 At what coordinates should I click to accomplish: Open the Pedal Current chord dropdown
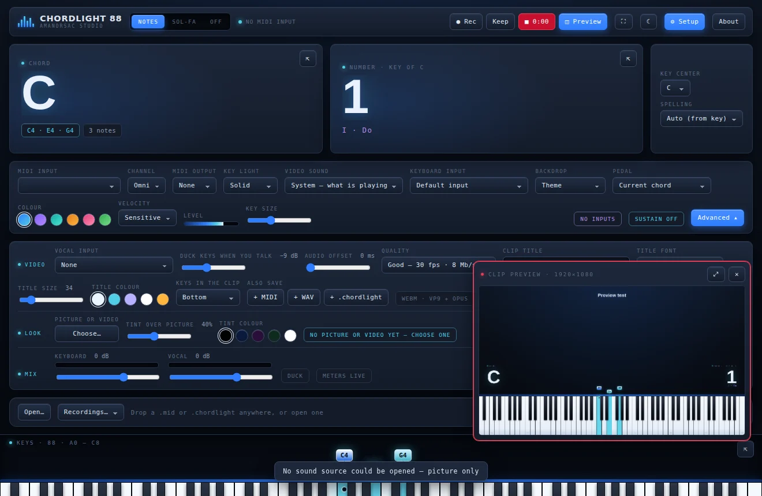tap(662, 186)
